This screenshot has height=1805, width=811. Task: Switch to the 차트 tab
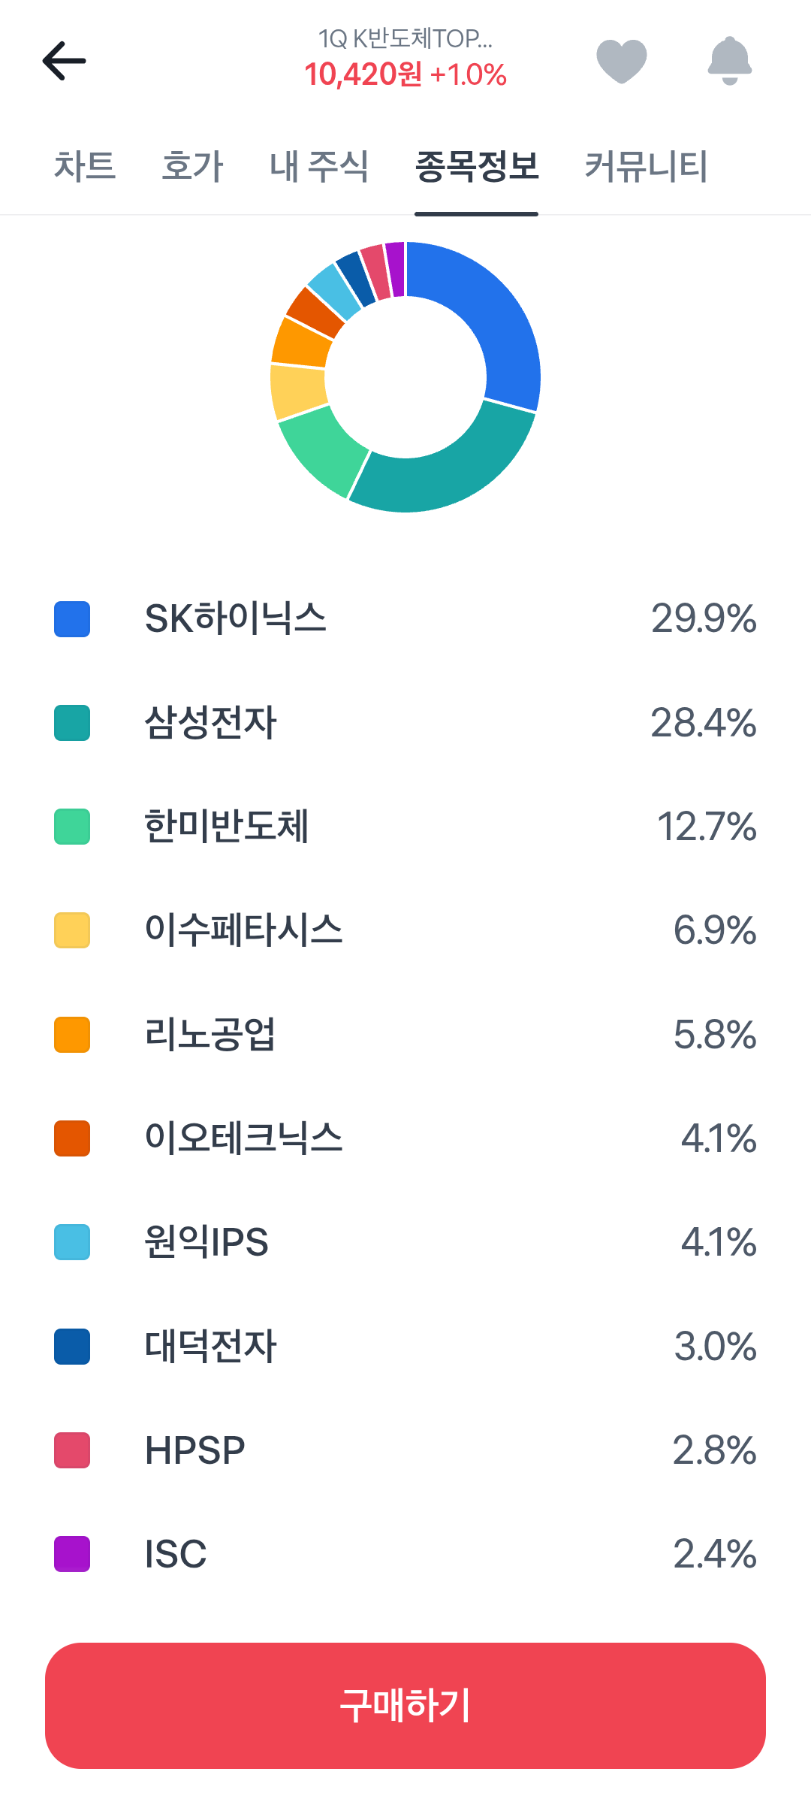pyautogui.click(x=85, y=166)
